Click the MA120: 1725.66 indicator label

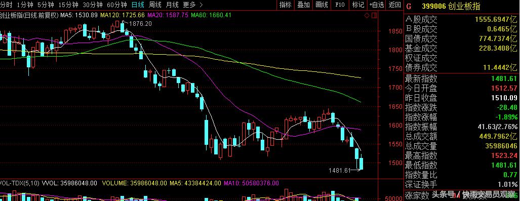[x=122, y=15]
